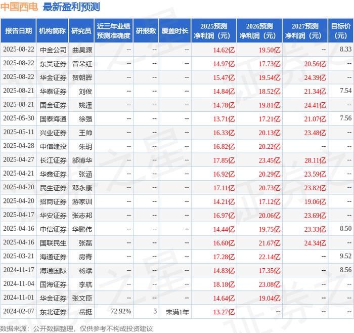Click analyst name 贺朝晖

pos(82,77)
